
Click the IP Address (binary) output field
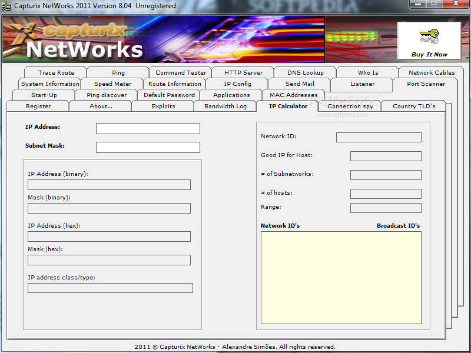[109, 185]
